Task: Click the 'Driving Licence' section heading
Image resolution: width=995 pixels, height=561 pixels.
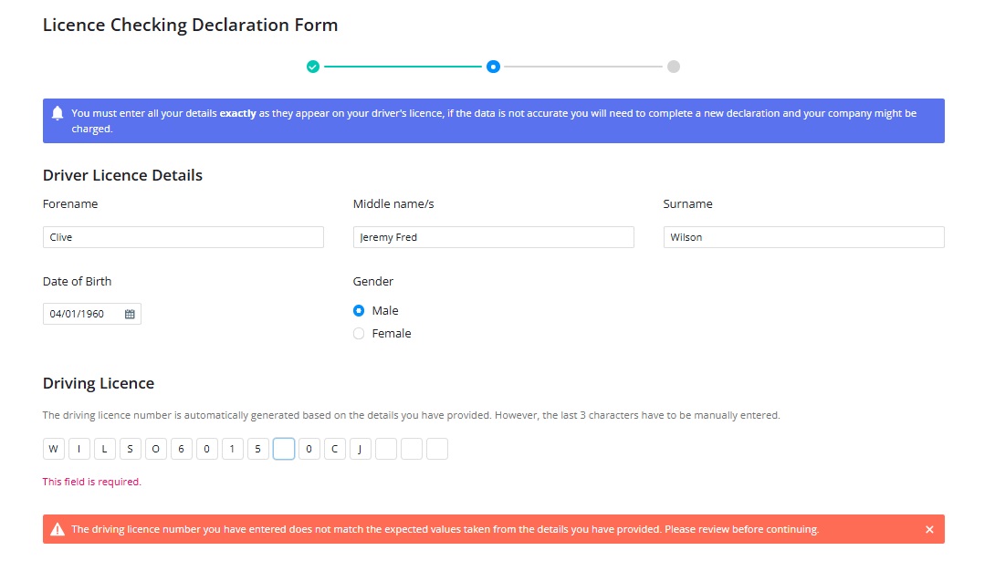Action: (99, 383)
